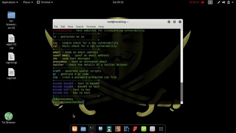Click the battery status icon

(229, 2)
